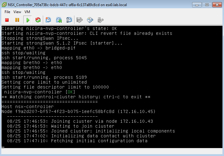The height and width of the screenshot is (156, 224).
Task: Suspend the VM with the pause icon
Action: pos(17,20)
